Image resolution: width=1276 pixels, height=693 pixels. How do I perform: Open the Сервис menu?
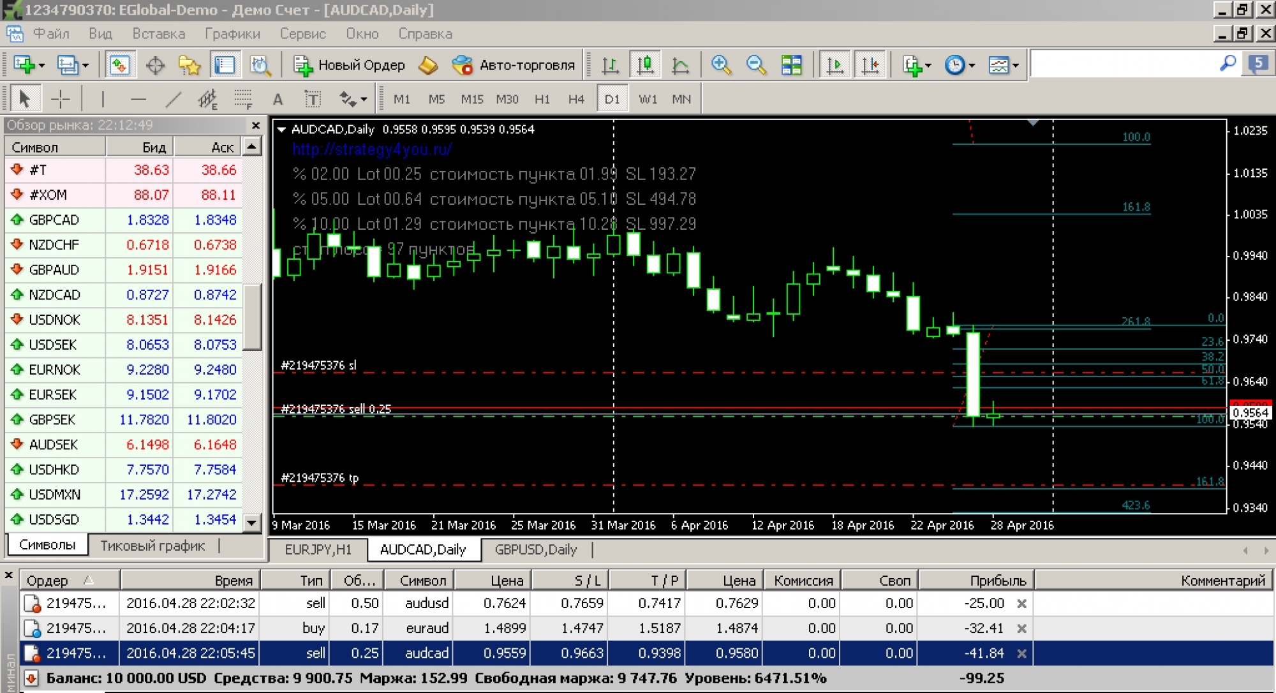(302, 34)
